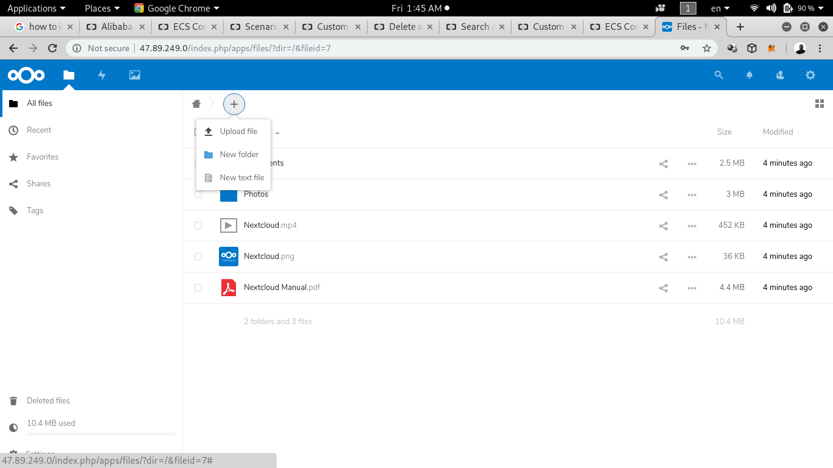Image resolution: width=833 pixels, height=468 pixels.
Task: Open the settings gear menu
Action: coord(810,75)
